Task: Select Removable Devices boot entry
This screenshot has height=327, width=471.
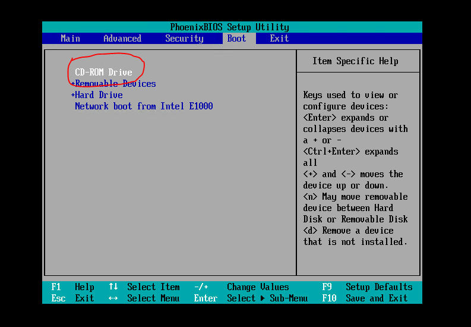Action: (115, 84)
